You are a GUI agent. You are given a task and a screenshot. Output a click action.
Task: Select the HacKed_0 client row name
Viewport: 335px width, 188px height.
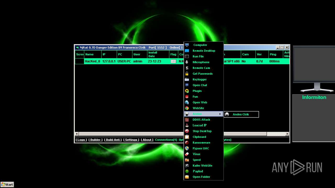tap(92, 61)
